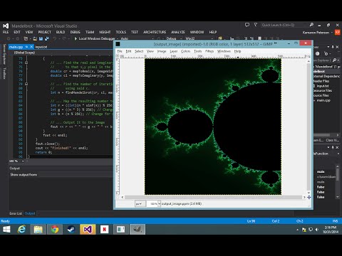This screenshot has height=256, width=342.
Task: Start Local Windows Debugger
Action: (95, 38)
